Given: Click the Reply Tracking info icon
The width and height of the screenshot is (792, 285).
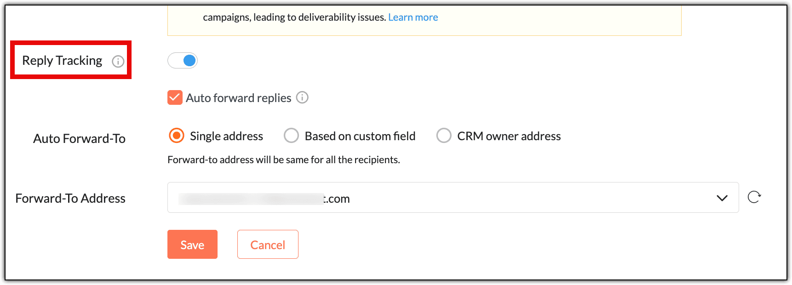Looking at the screenshot, I should click(118, 62).
